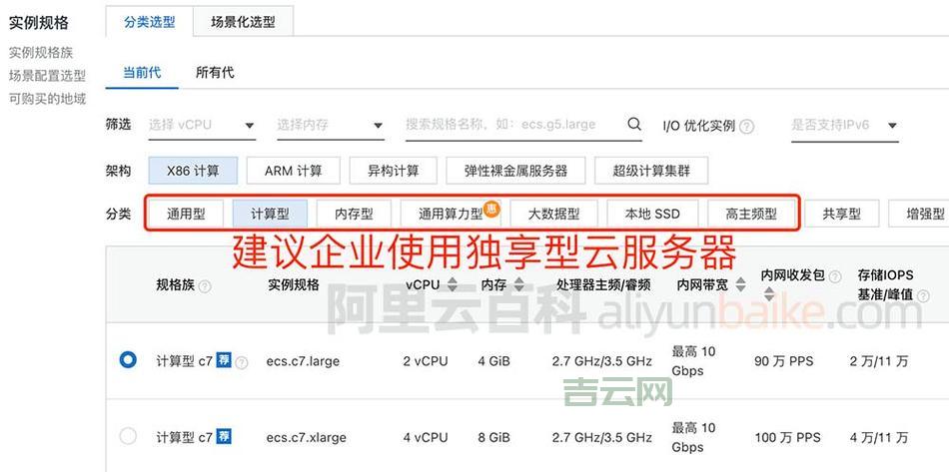This screenshot has height=472, width=949.
Task: Click 处理器主频/睿频 column header
Action: (x=604, y=284)
